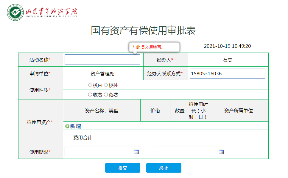Screen dimensions: 288x178
Task: Click the left 使用期限 date field
Action: pos(98,152)
